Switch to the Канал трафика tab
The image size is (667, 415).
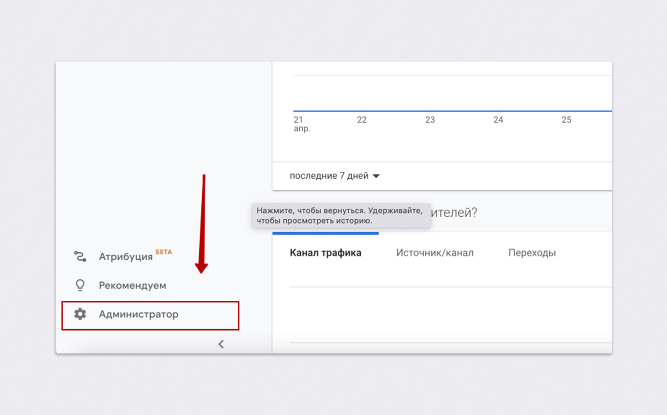click(326, 253)
